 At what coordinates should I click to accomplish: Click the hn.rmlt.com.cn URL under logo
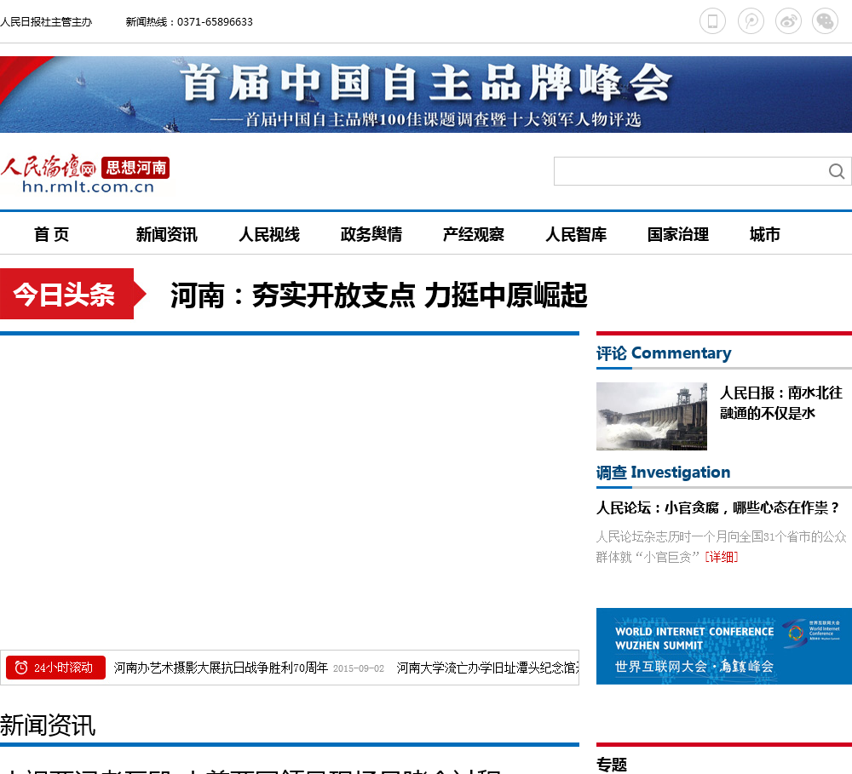coord(88,186)
